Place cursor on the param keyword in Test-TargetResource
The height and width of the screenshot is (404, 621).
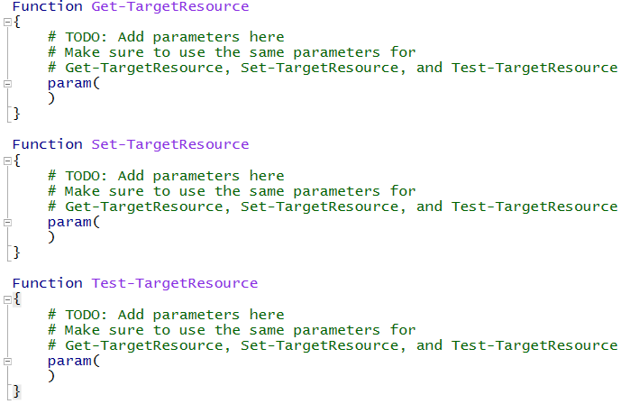(69, 361)
